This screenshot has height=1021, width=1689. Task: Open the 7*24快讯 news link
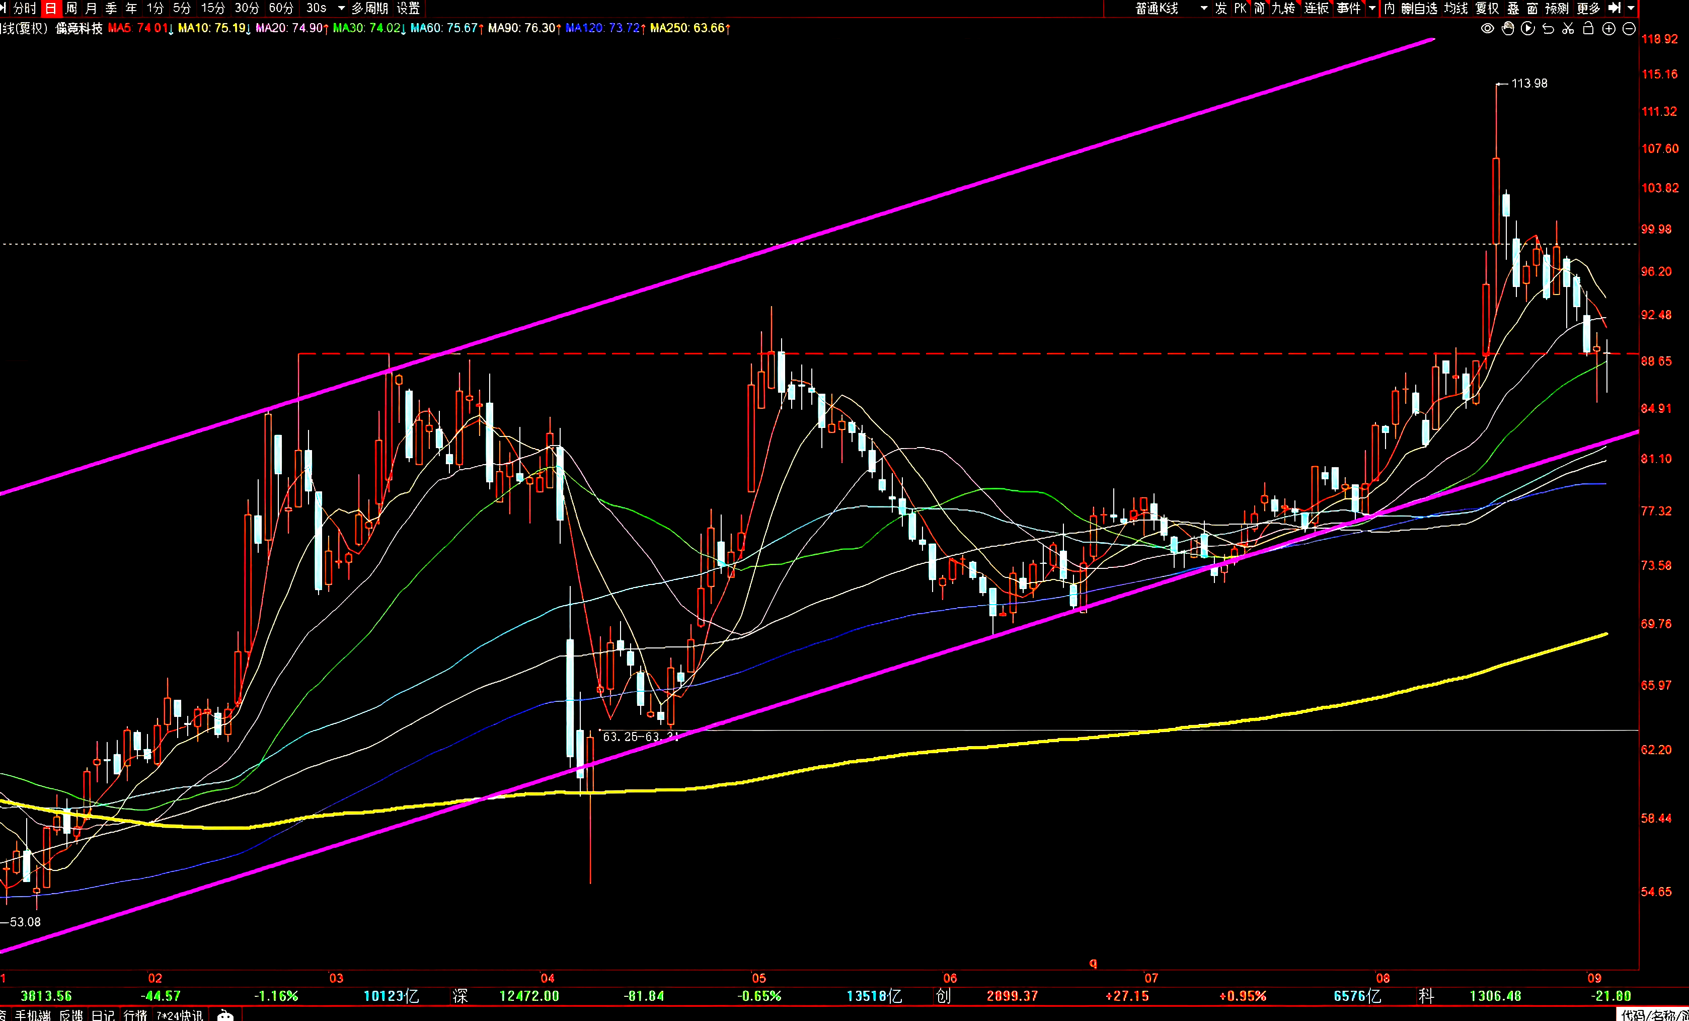pyautogui.click(x=180, y=1015)
